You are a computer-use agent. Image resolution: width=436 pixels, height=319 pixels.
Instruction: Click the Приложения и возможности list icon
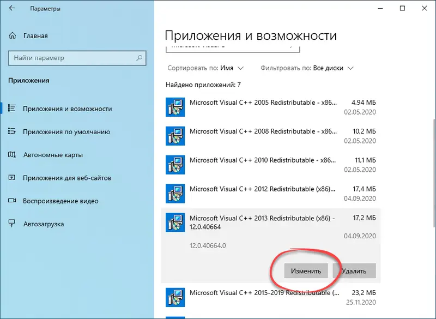click(11, 108)
